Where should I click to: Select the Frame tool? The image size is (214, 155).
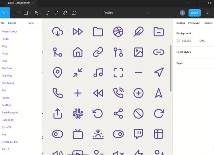(15, 13)
